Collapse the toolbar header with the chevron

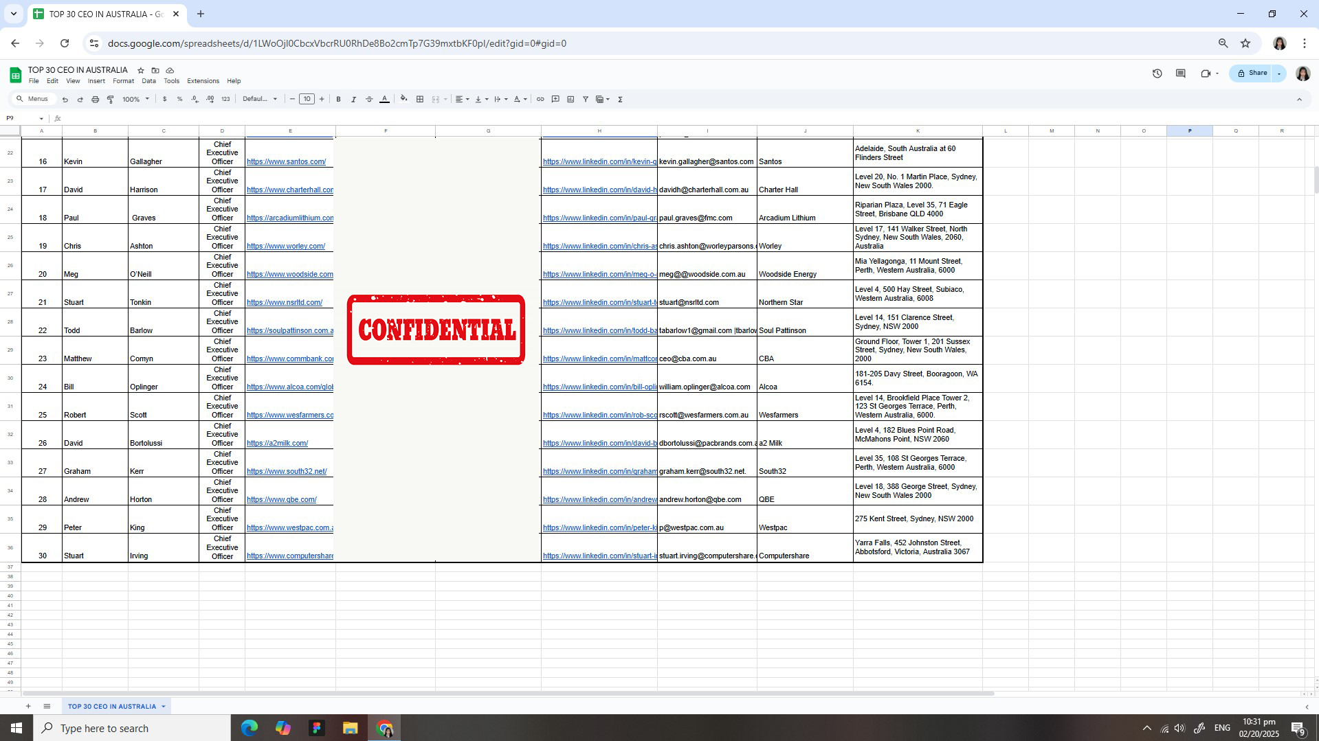[1299, 100]
